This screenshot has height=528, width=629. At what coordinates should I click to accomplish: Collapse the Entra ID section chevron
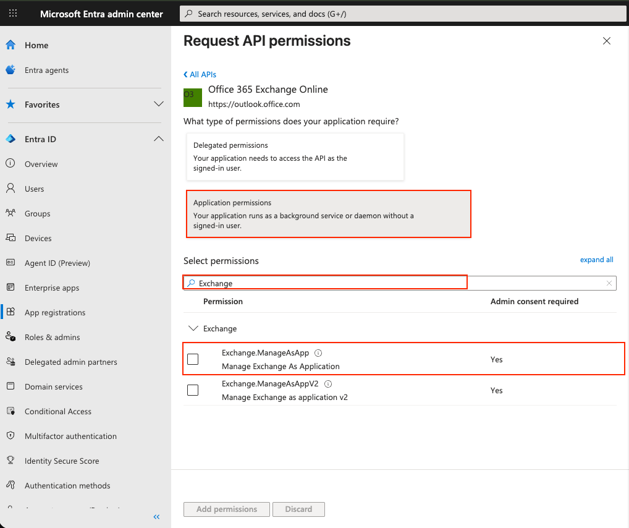[x=159, y=138]
